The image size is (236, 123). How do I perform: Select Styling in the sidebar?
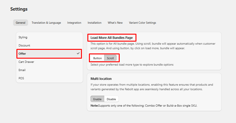pyautogui.click(x=49, y=37)
